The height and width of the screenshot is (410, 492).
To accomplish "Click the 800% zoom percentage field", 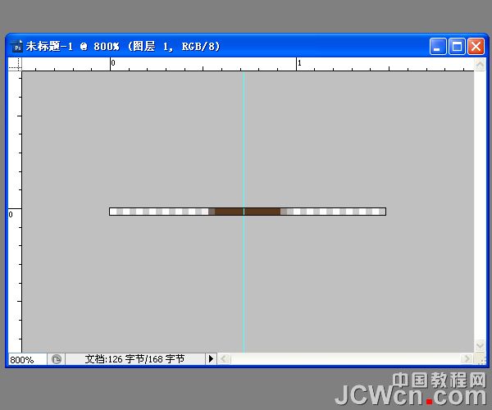I will pos(27,359).
